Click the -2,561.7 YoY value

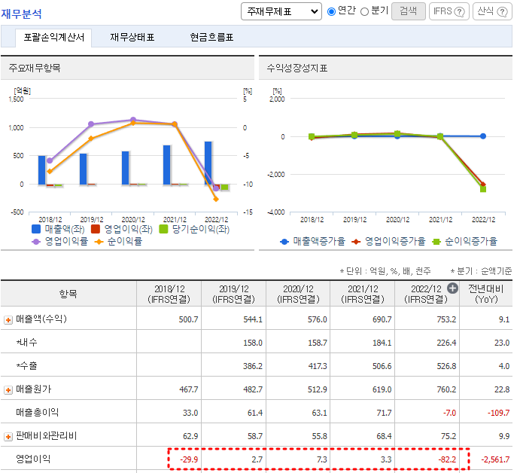pos(495,460)
